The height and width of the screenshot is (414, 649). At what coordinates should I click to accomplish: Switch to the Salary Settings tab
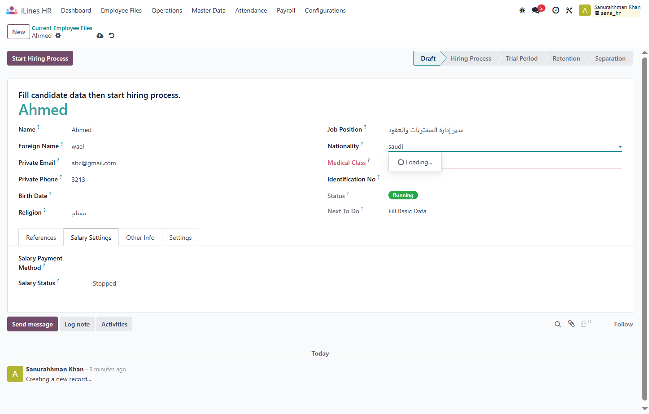(91, 238)
